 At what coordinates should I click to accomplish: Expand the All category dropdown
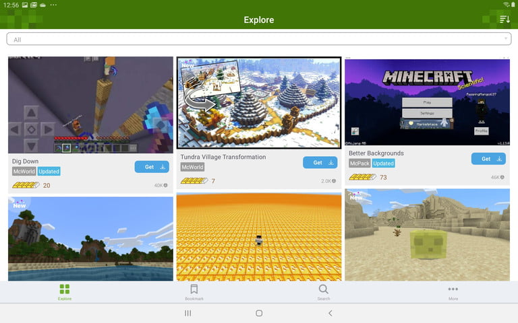click(259, 39)
